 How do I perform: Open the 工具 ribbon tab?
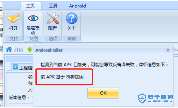pyautogui.click(x=53, y=6)
